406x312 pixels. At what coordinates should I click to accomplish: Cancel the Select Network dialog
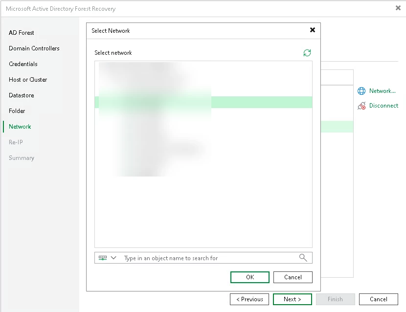click(x=293, y=277)
